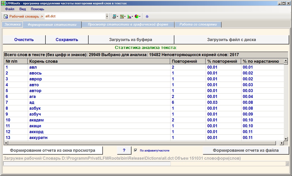This screenshot has height=176, width=292.
Task: Select the root word авто
Action: [34, 85]
